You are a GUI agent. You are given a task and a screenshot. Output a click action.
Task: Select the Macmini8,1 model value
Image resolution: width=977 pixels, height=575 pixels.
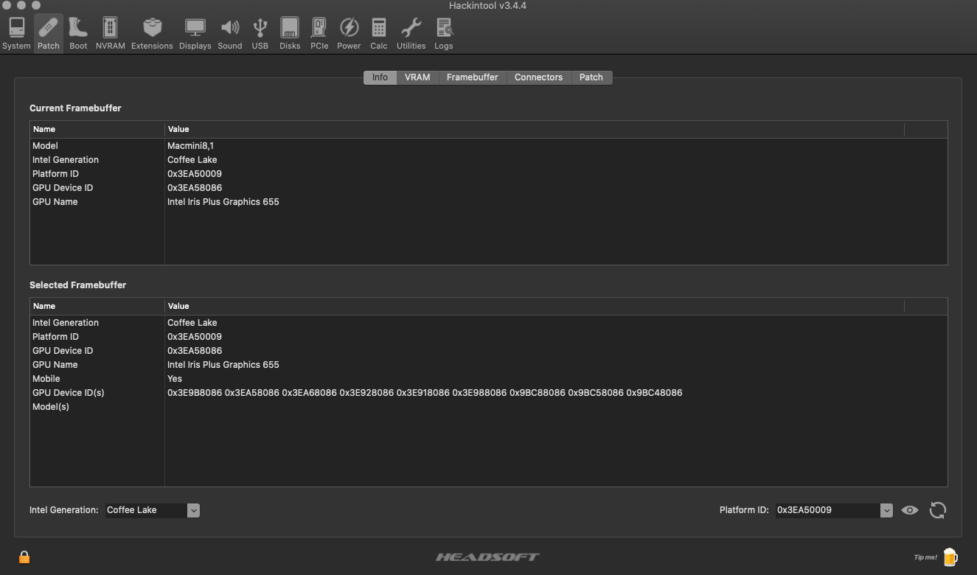pos(190,146)
